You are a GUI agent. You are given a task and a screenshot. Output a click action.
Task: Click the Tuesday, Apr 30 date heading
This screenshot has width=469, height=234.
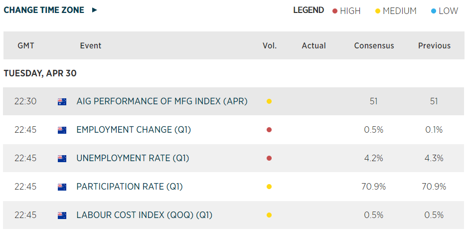tap(40, 73)
